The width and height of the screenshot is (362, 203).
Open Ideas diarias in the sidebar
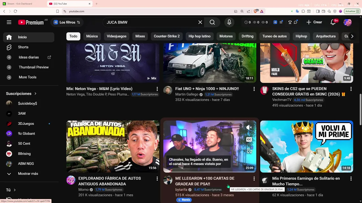click(x=29, y=57)
